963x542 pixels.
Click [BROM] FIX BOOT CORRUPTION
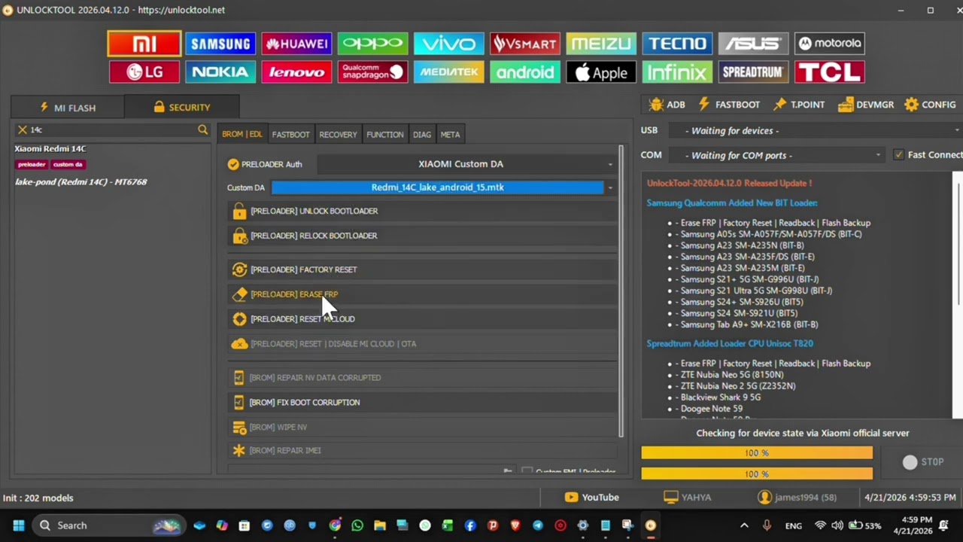(422, 403)
